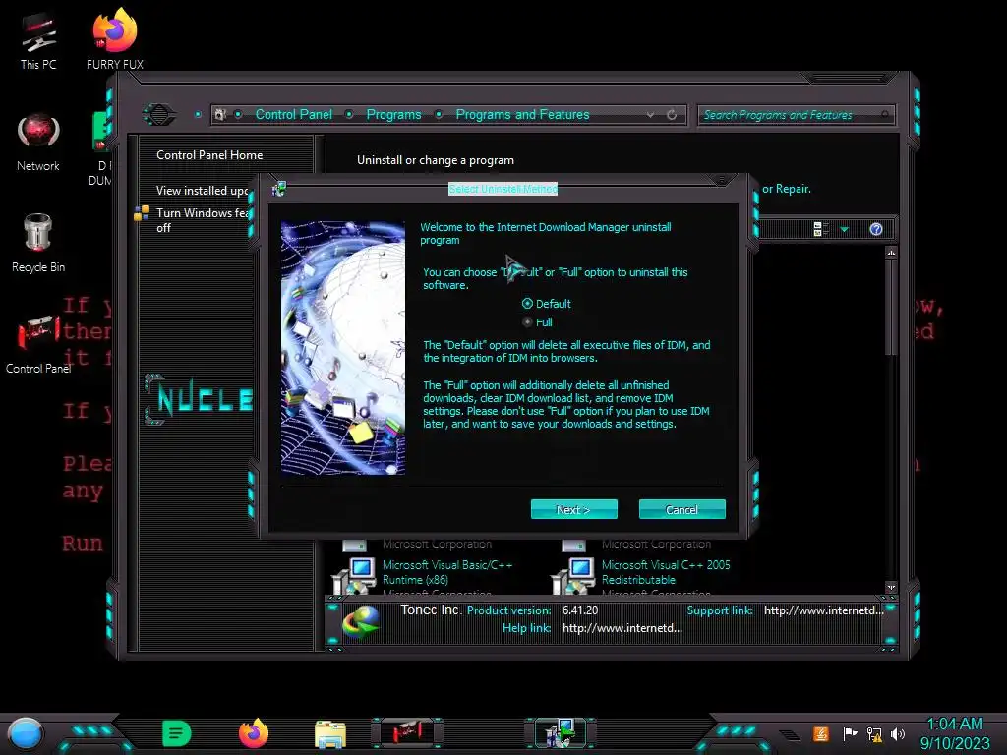The height and width of the screenshot is (755, 1007).
Task: Open the Help question mark icon
Action: click(876, 229)
